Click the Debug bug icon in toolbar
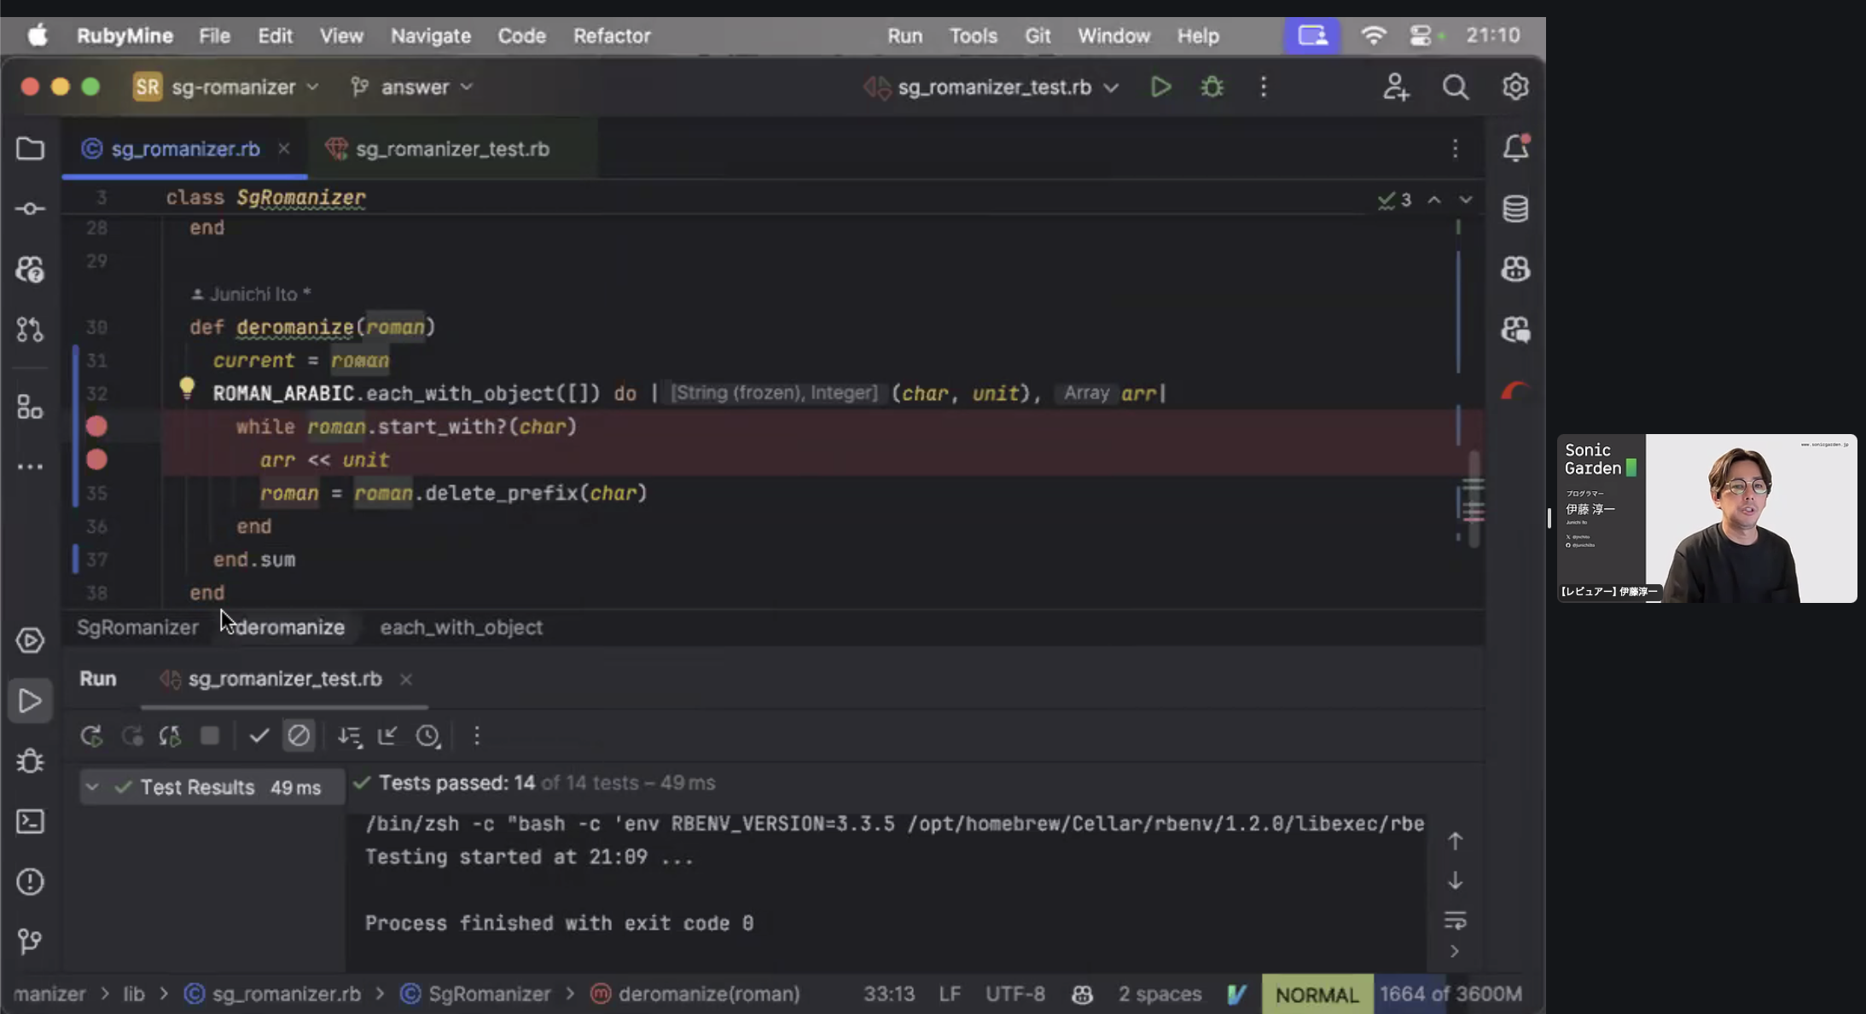1866x1014 pixels. tap(1212, 87)
